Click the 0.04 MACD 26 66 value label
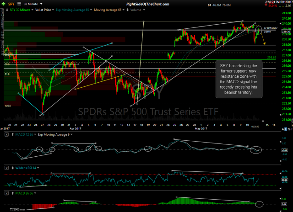 tap(285, 204)
